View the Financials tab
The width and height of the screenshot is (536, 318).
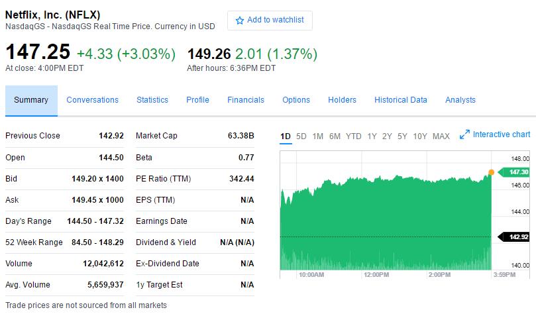pos(246,100)
